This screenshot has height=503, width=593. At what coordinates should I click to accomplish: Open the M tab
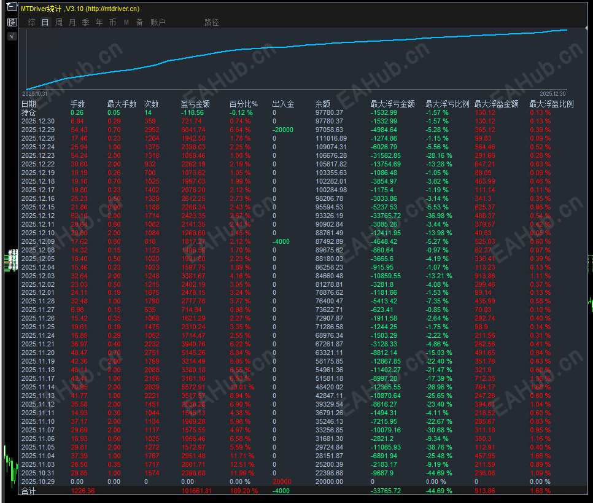[126, 22]
